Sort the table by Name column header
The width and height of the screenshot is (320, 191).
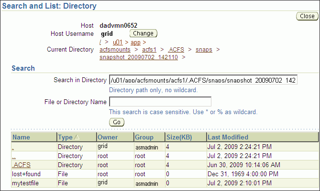(x=21, y=138)
